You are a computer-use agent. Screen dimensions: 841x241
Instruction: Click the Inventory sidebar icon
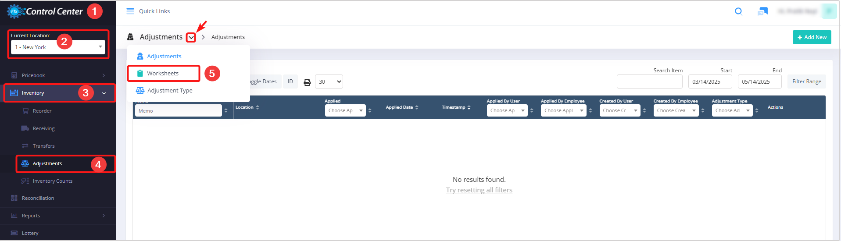click(14, 93)
